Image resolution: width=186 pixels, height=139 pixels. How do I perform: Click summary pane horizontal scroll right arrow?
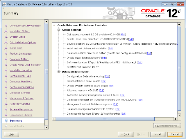(x=176, y=119)
